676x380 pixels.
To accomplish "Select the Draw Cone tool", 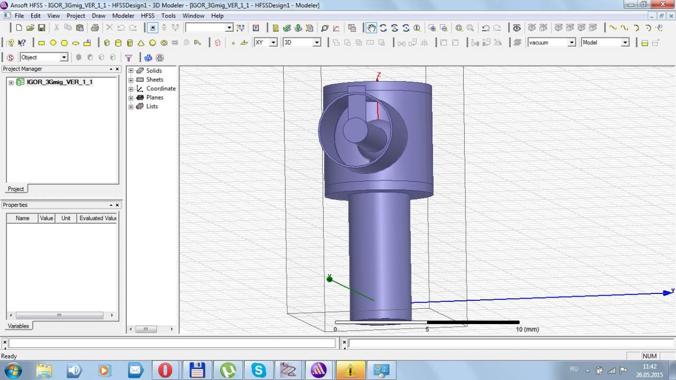I will 141,43.
